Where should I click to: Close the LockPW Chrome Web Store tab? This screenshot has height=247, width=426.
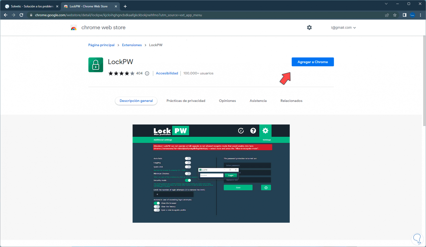[116, 6]
